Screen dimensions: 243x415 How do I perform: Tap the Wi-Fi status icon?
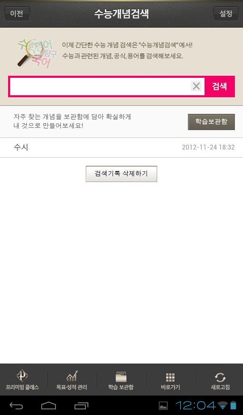223,405
